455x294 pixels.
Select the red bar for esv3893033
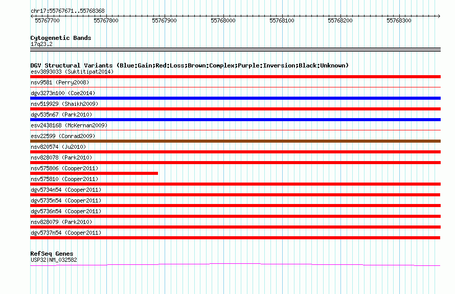pos(235,77)
